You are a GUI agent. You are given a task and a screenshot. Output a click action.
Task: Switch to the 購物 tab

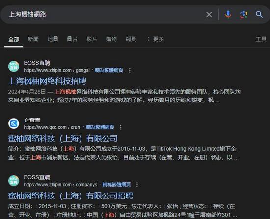(x=111, y=39)
